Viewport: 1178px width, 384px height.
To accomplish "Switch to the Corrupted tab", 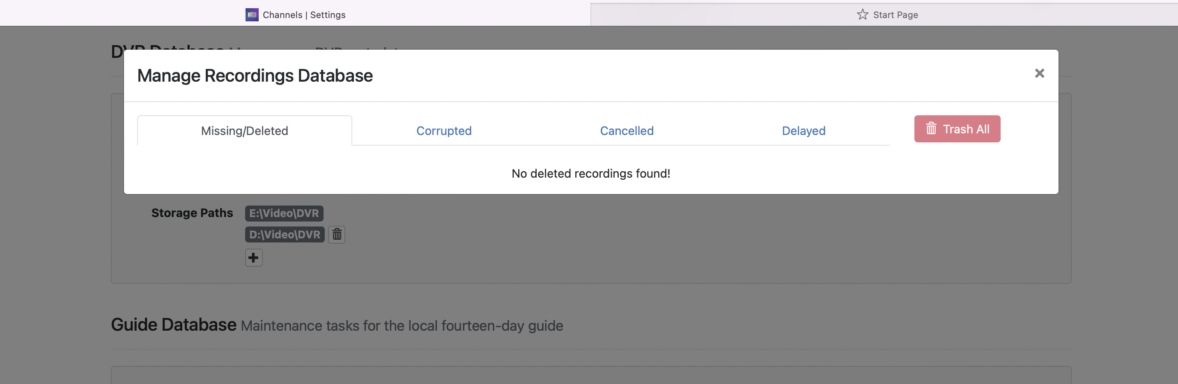I will (443, 131).
